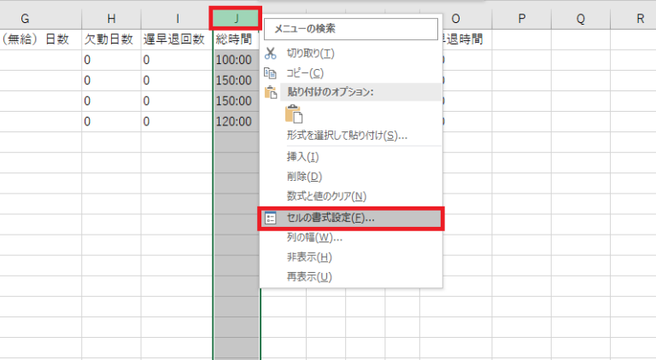Image resolution: width=656 pixels, height=360 pixels.
Task: Choose コピー(C) in the context menu
Action: (305, 73)
